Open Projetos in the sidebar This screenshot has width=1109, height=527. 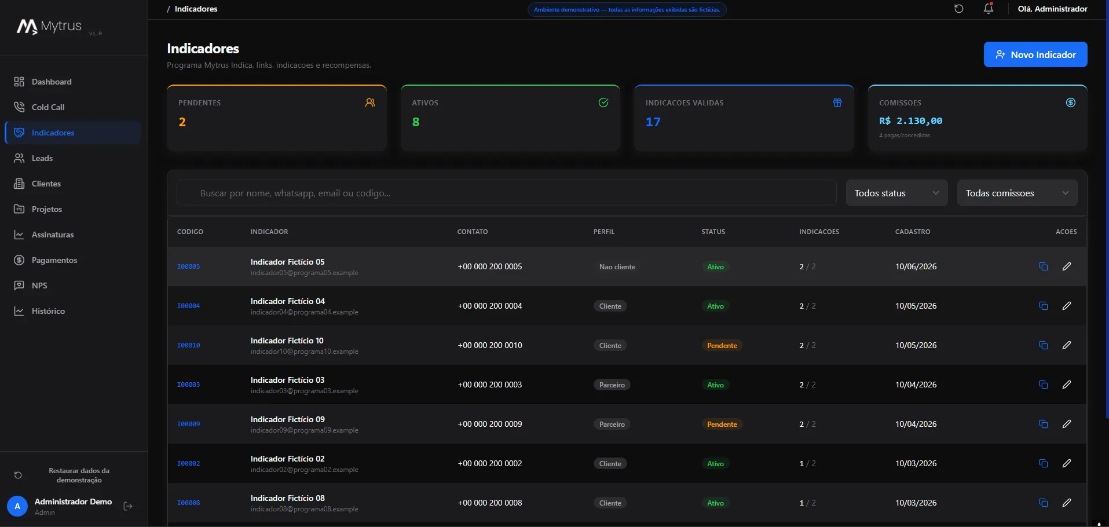point(73,209)
